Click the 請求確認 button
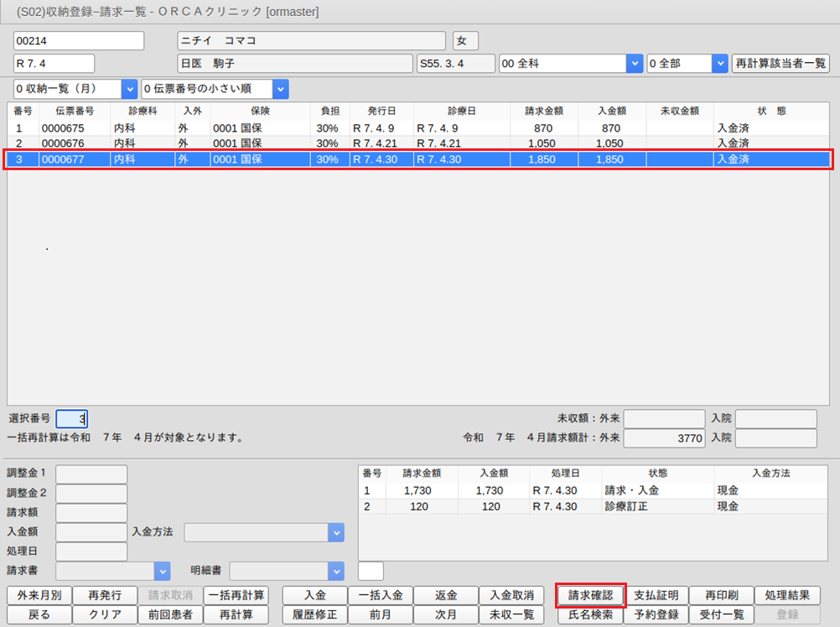Viewport: 840px width, 627px height. [590, 595]
